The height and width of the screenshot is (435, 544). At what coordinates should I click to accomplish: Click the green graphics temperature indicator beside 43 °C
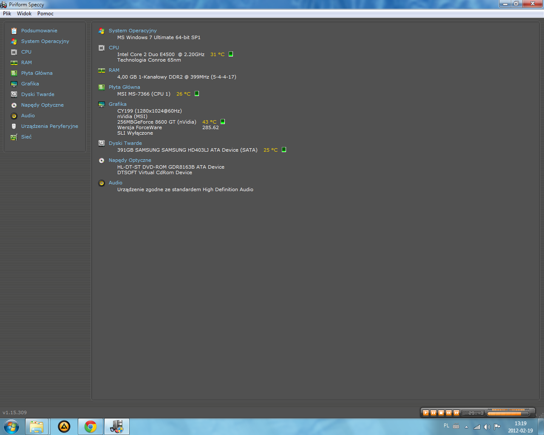tap(223, 121)
